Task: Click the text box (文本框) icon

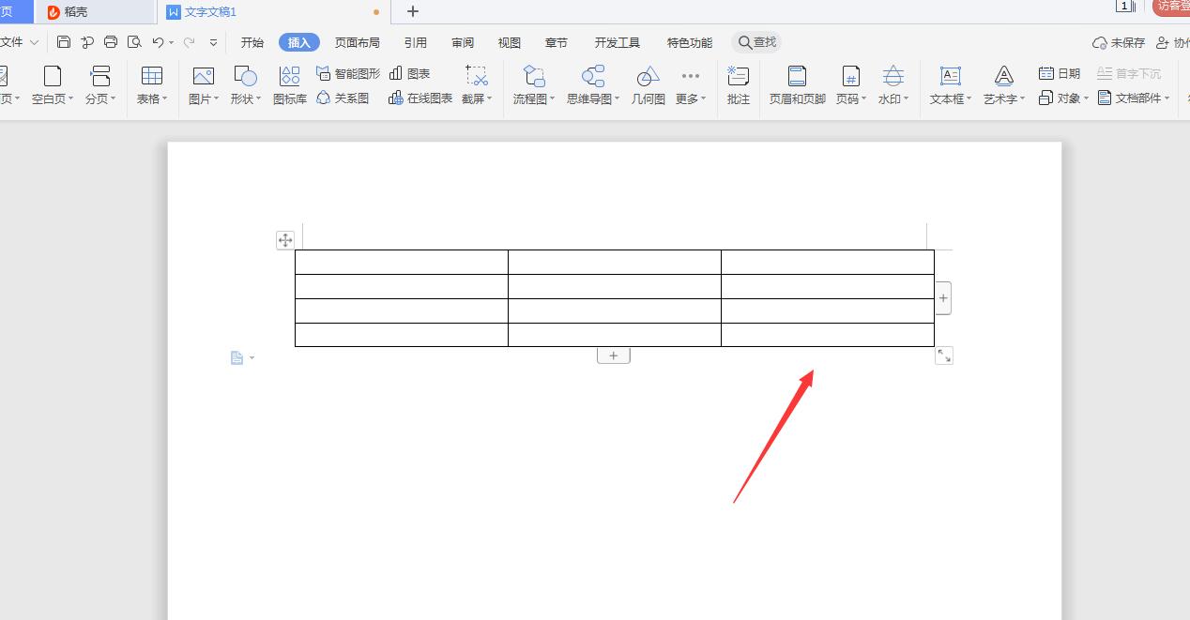Action: (951, 77)
